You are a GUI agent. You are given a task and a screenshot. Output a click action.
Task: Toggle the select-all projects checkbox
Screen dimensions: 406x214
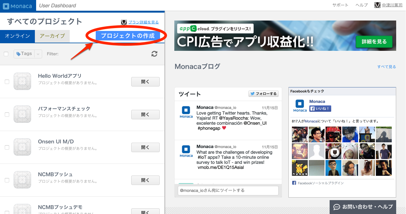tap(6, 54)
